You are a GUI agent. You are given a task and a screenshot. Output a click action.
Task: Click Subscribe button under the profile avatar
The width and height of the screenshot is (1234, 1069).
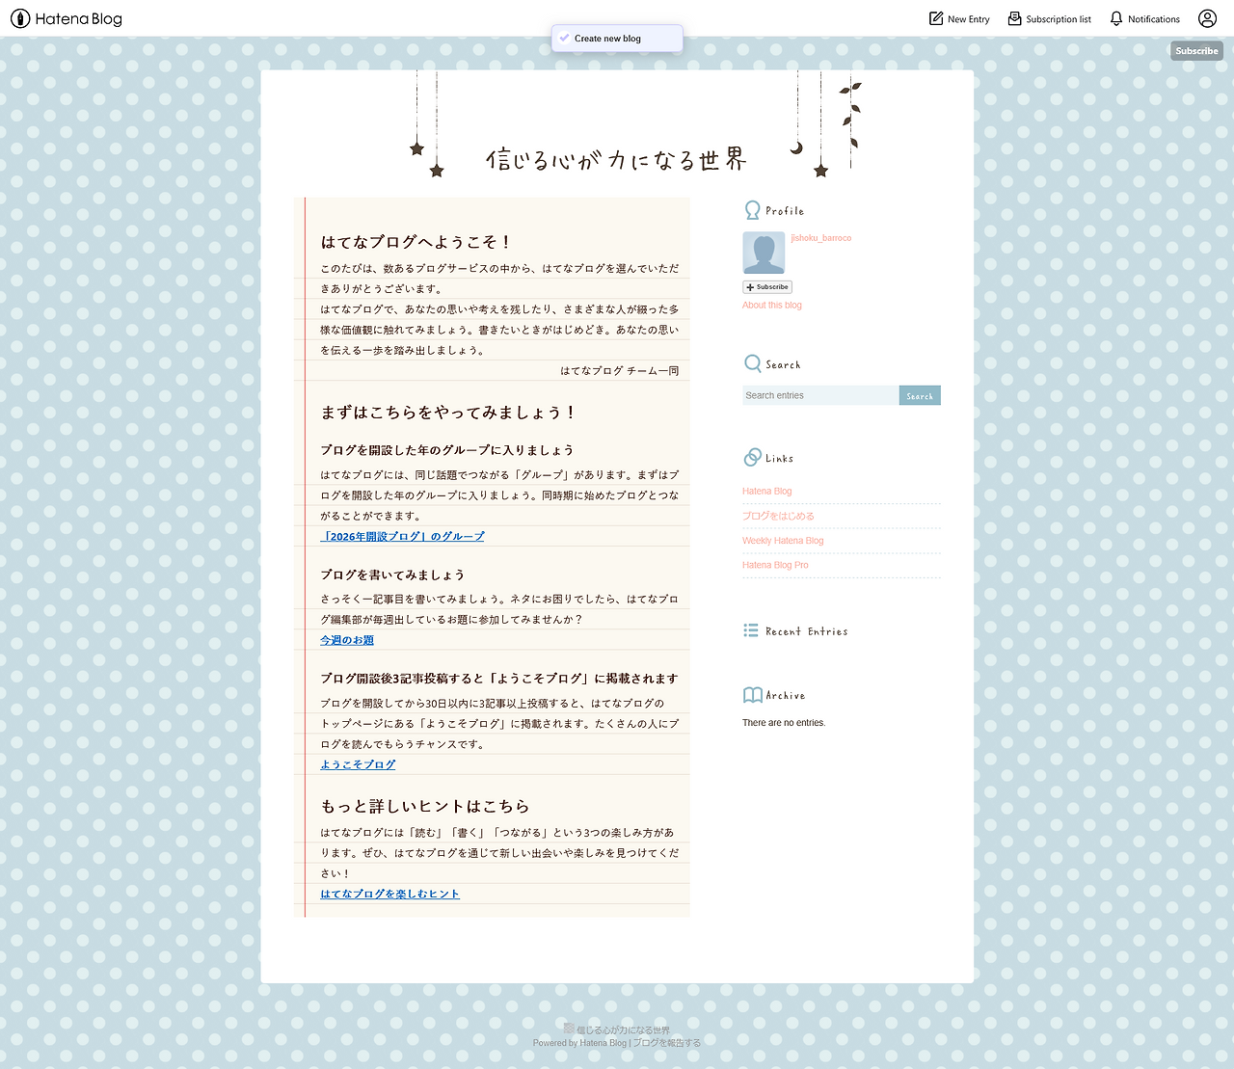766,286
